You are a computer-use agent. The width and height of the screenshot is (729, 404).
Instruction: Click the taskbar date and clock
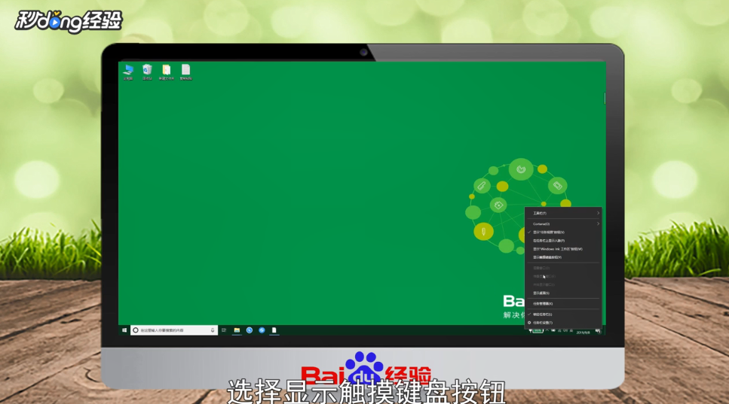click(x=583, y=332)
